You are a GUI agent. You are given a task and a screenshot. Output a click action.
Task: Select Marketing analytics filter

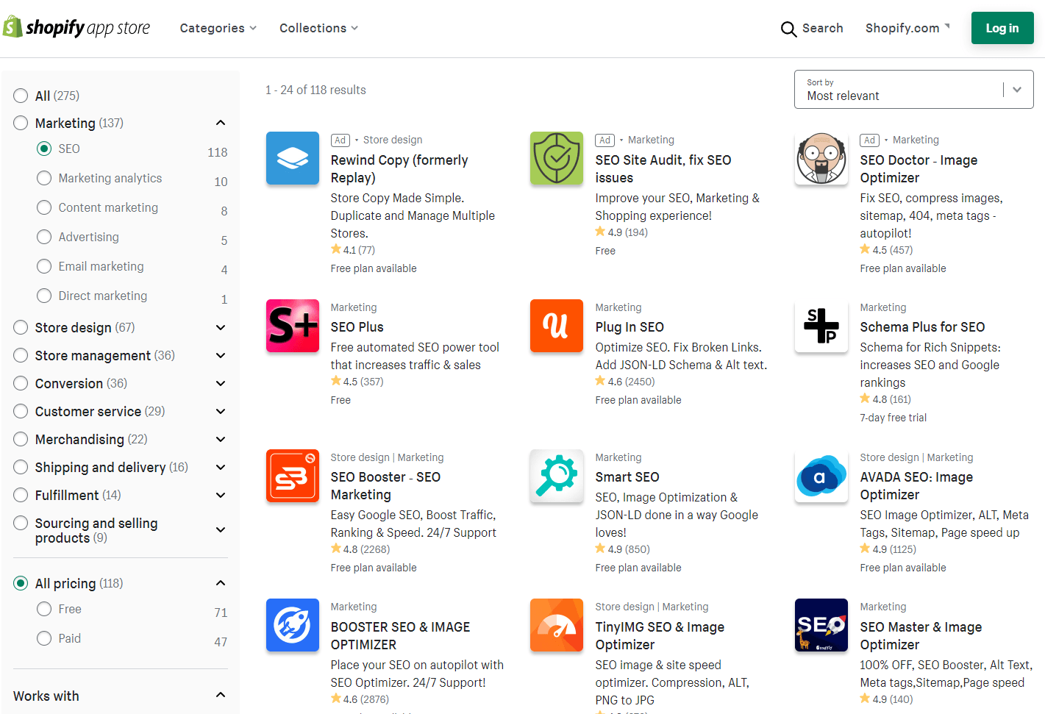[44, 178]
